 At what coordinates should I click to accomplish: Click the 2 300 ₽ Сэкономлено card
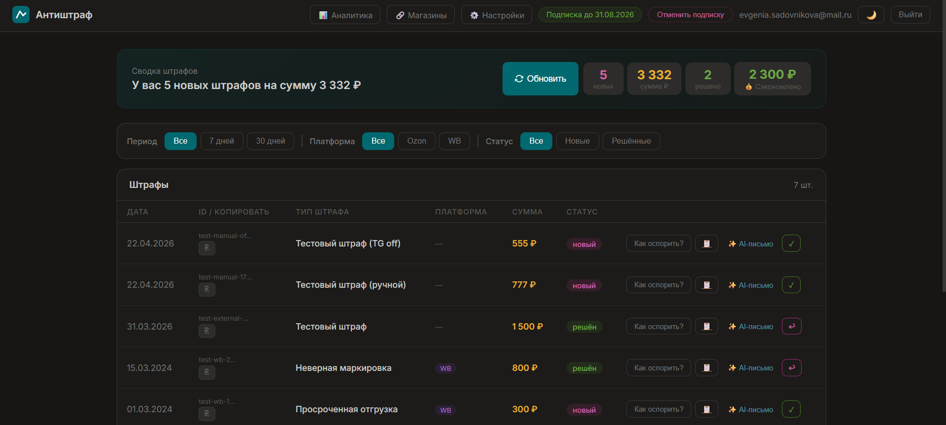tap(773, 79)
